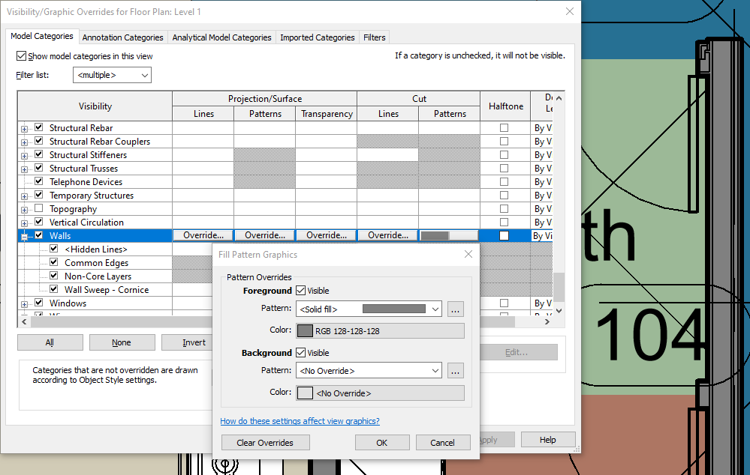The height and width of the screenshot is (475, 750).
Task: Uncheck Vertical Circulation visibility checkbox
Action: pyautogui.click(x=39, y=222)
